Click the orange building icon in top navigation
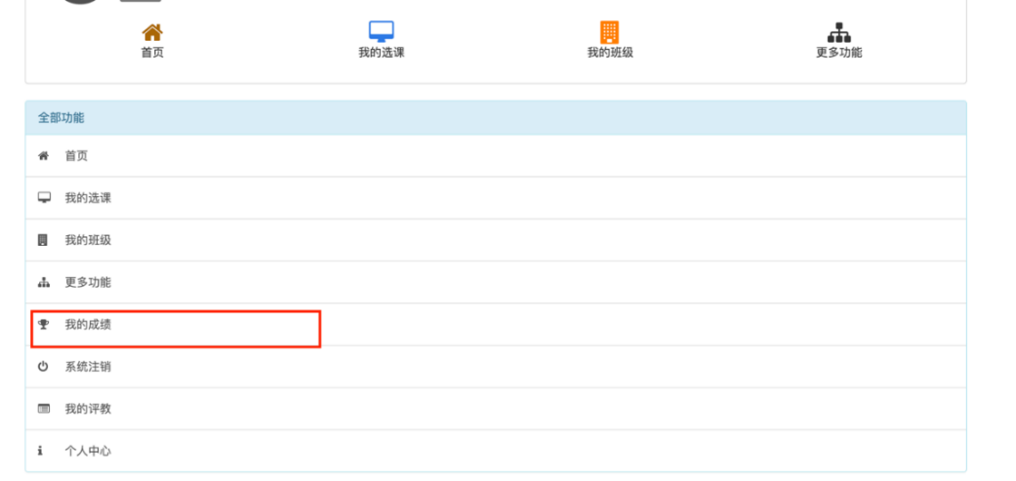1016x481 pixels. pos(610,32)
